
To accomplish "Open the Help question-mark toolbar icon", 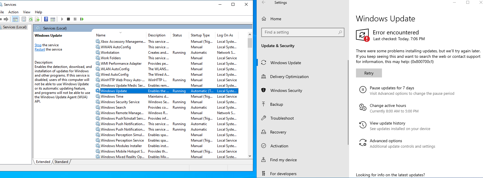I will point(46,19).
